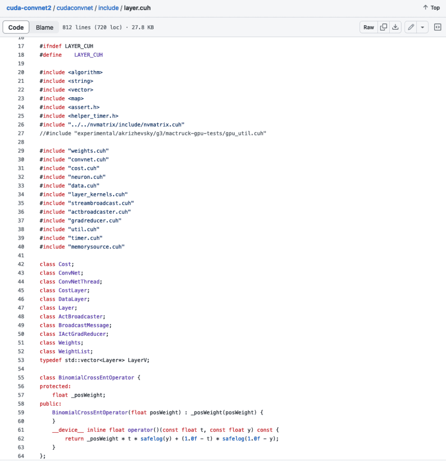
Task: Select line number 17
Action: tap(21, 46)
